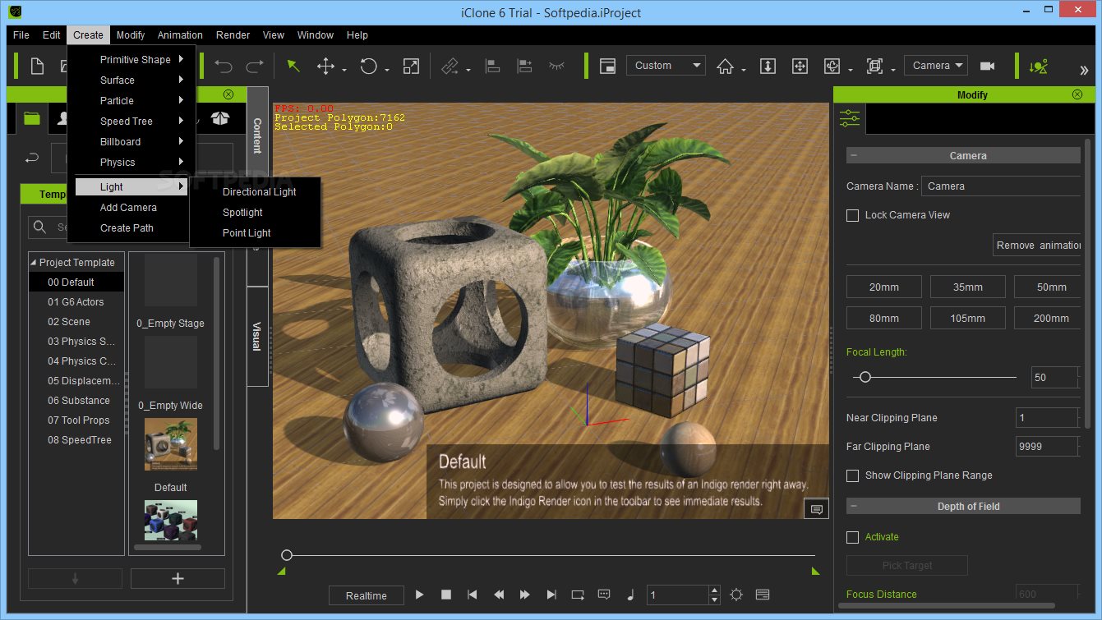The image size is (1102, 620).
Task: Click the back arrow in Content panel
Action: point(33,158)
